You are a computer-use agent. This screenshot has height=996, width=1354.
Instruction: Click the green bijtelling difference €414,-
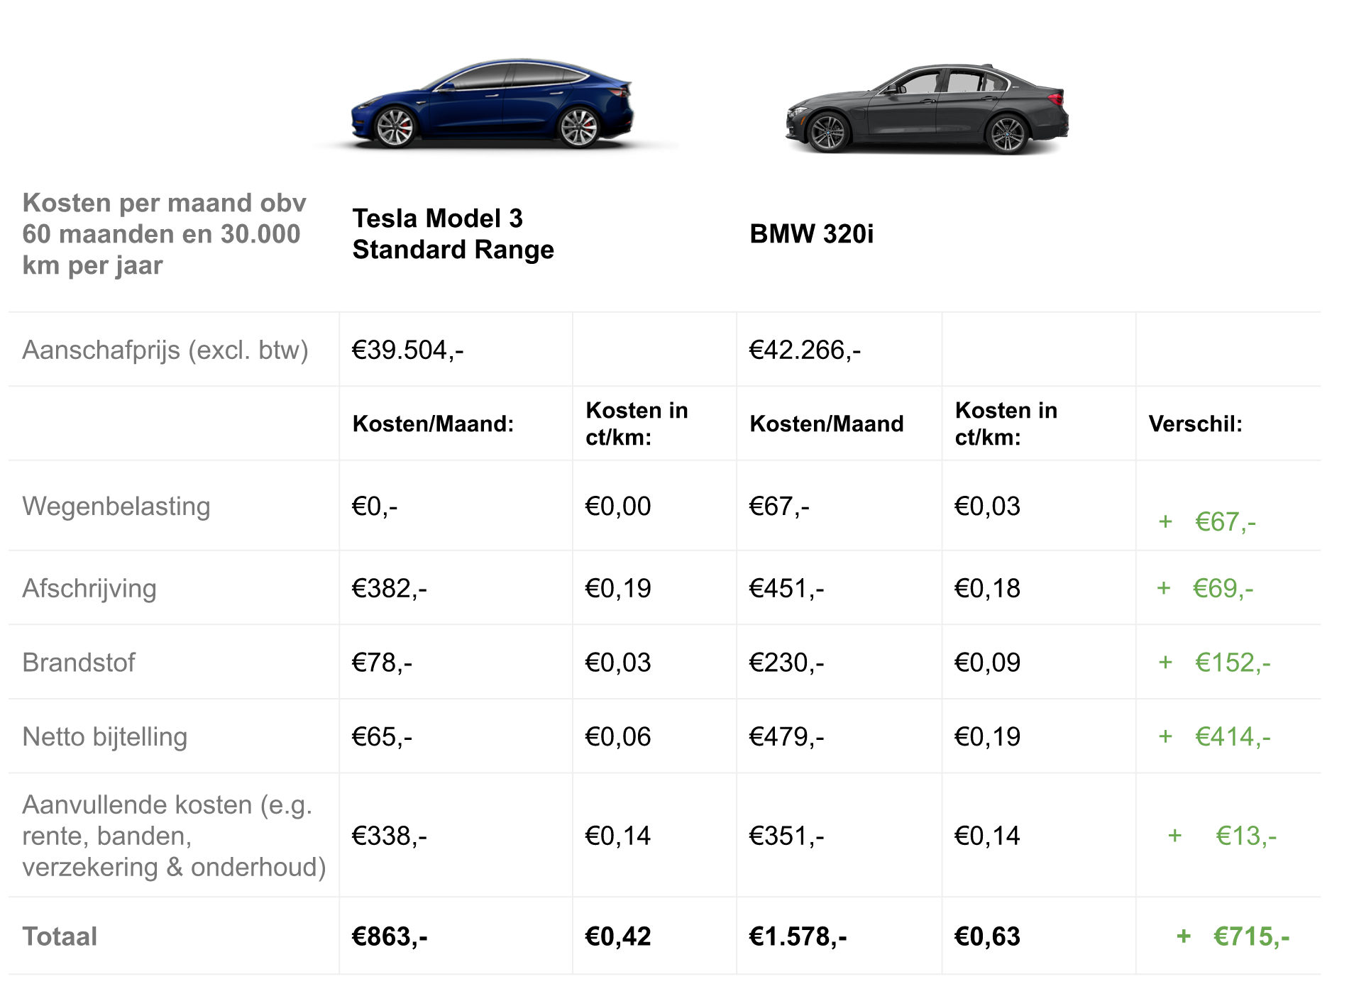coord(1233,736)
